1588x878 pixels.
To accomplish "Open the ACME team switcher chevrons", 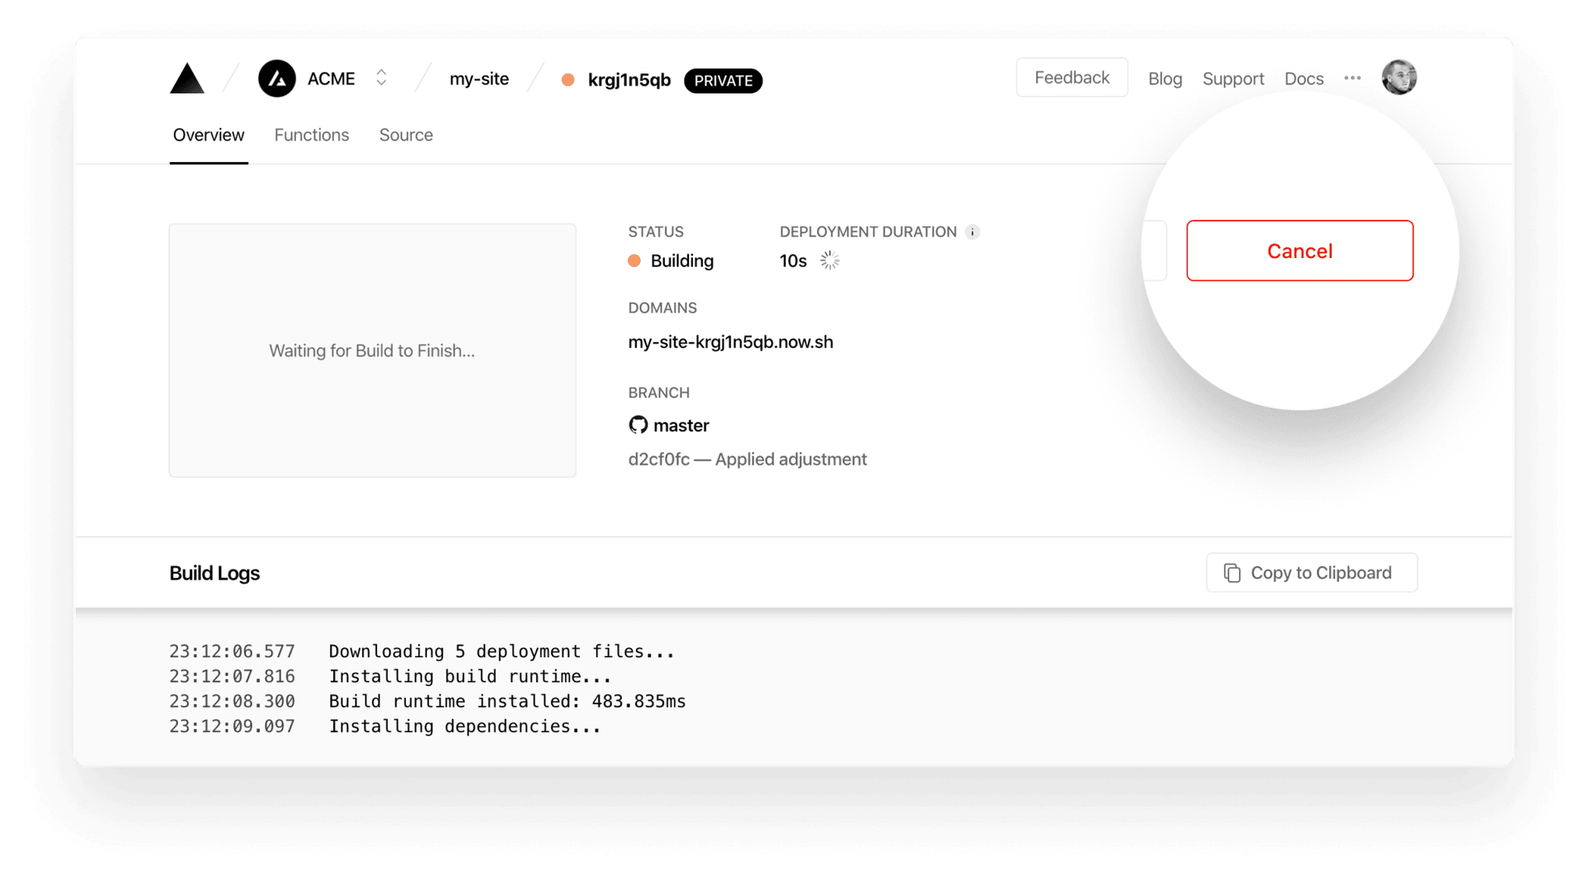I will click(381, 78).
